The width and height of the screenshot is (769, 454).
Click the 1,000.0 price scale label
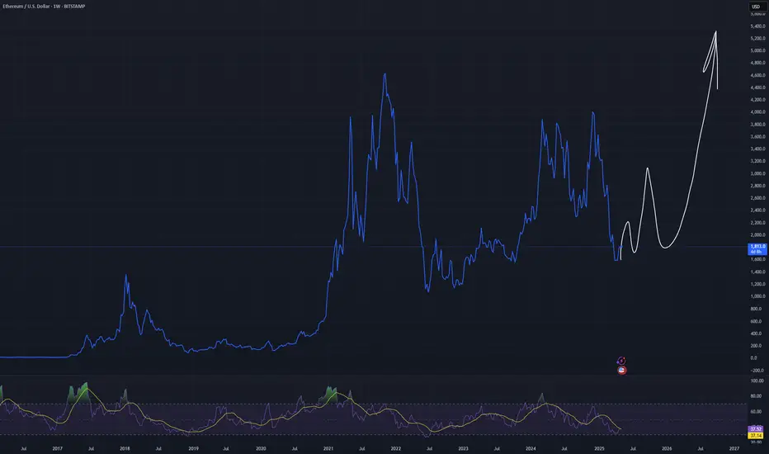[757, 296]
